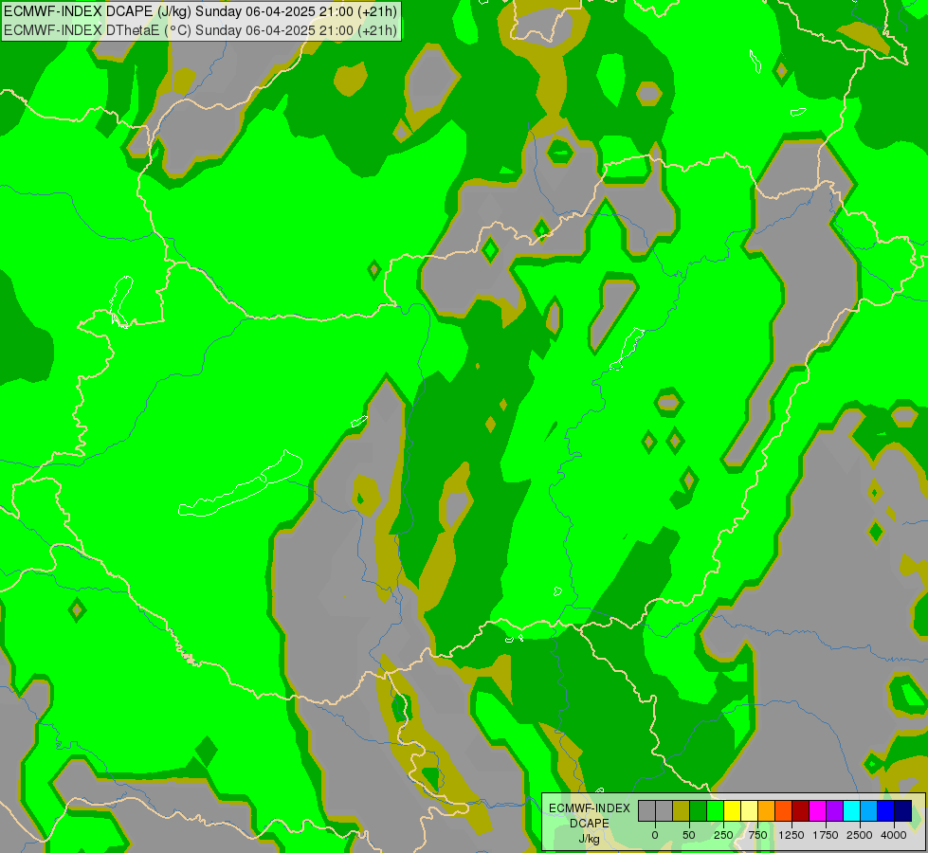This screenshot has width=928, height=853.
Task: Select the magenta legend swatch
Action: click(817, 810)
